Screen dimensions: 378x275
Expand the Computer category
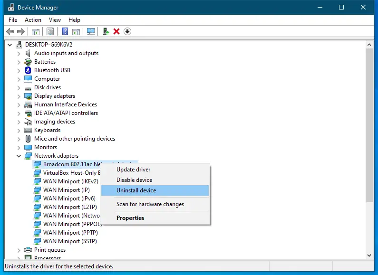19,79
